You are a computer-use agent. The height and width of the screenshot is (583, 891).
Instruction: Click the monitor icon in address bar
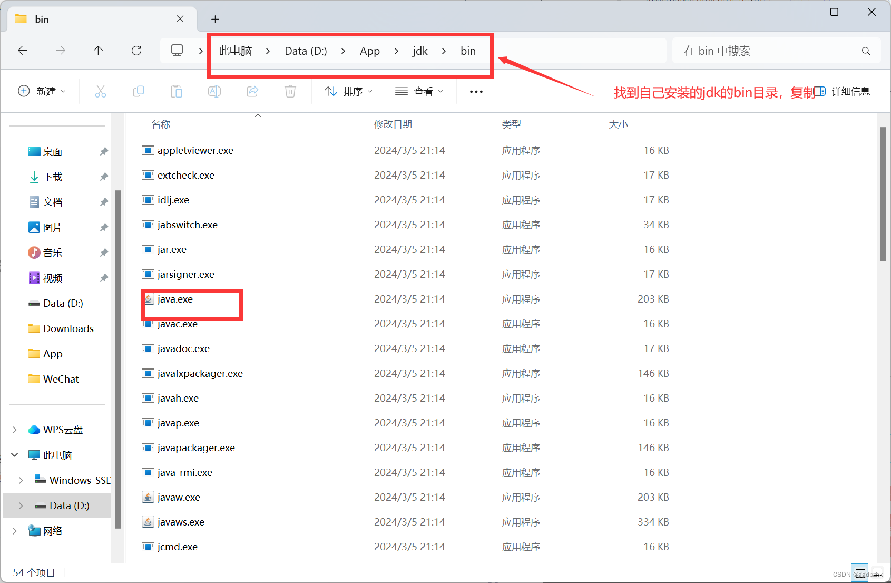point(177,51)
